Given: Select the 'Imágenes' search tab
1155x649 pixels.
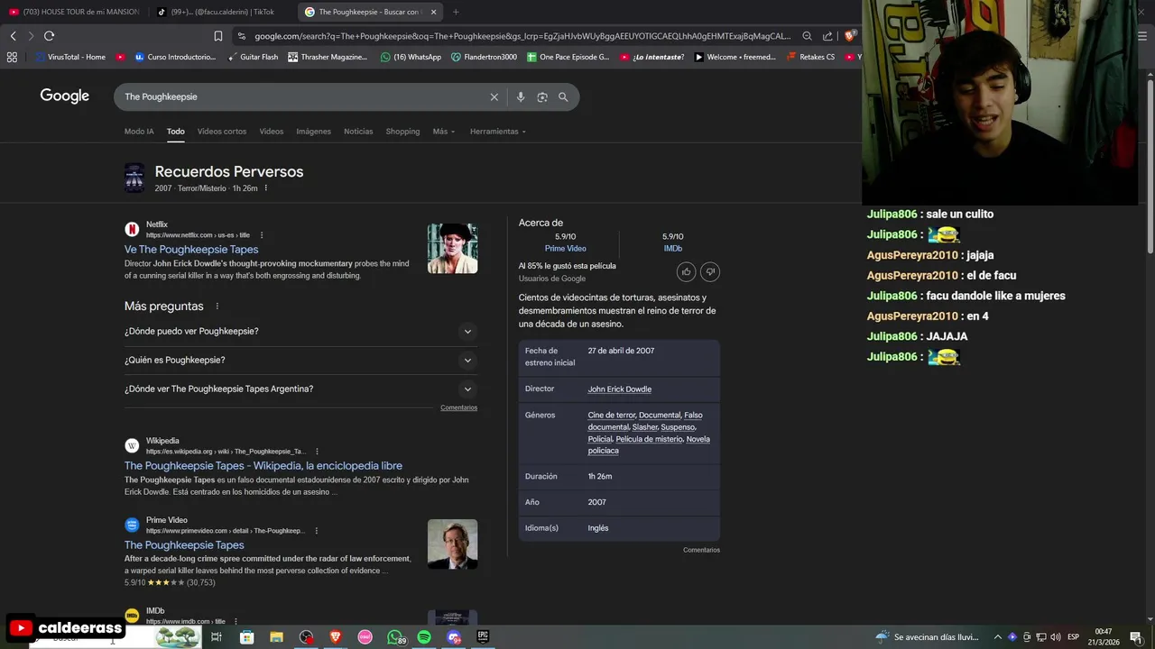Looking at the screenshot, I should [313, 132].
